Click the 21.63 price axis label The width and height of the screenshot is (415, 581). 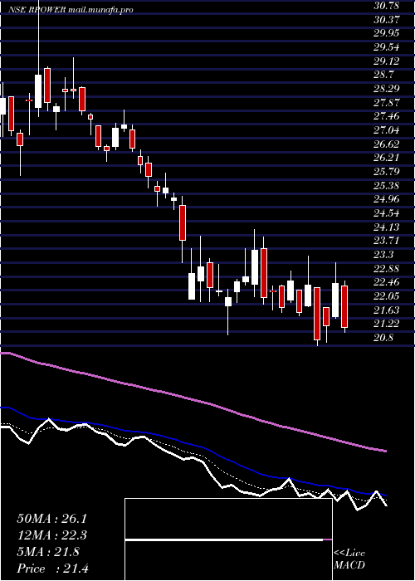pyautogui.click(x=387, y=310)
